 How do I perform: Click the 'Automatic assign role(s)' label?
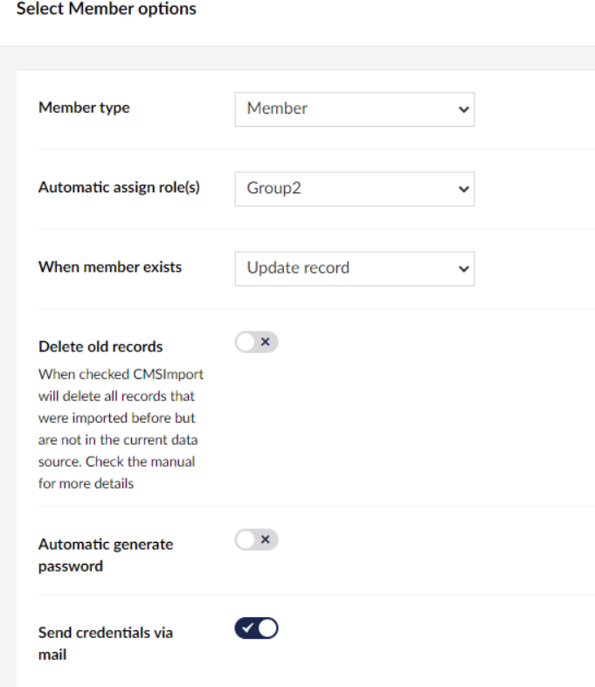coord(119,188)
